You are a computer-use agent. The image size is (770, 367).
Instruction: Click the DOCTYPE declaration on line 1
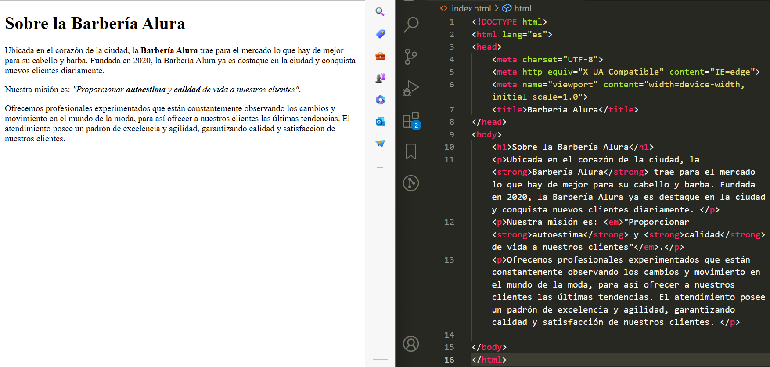[x=509, y=22]
